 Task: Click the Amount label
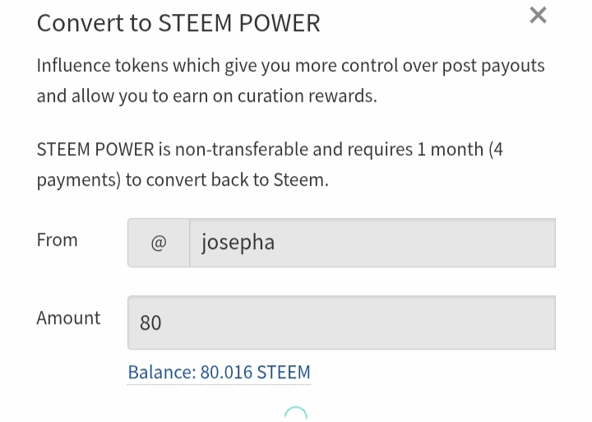[68, 318]
